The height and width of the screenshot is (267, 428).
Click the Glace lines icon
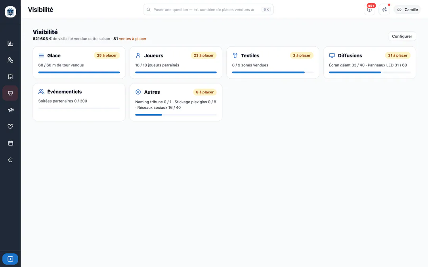tap(41, 56)
